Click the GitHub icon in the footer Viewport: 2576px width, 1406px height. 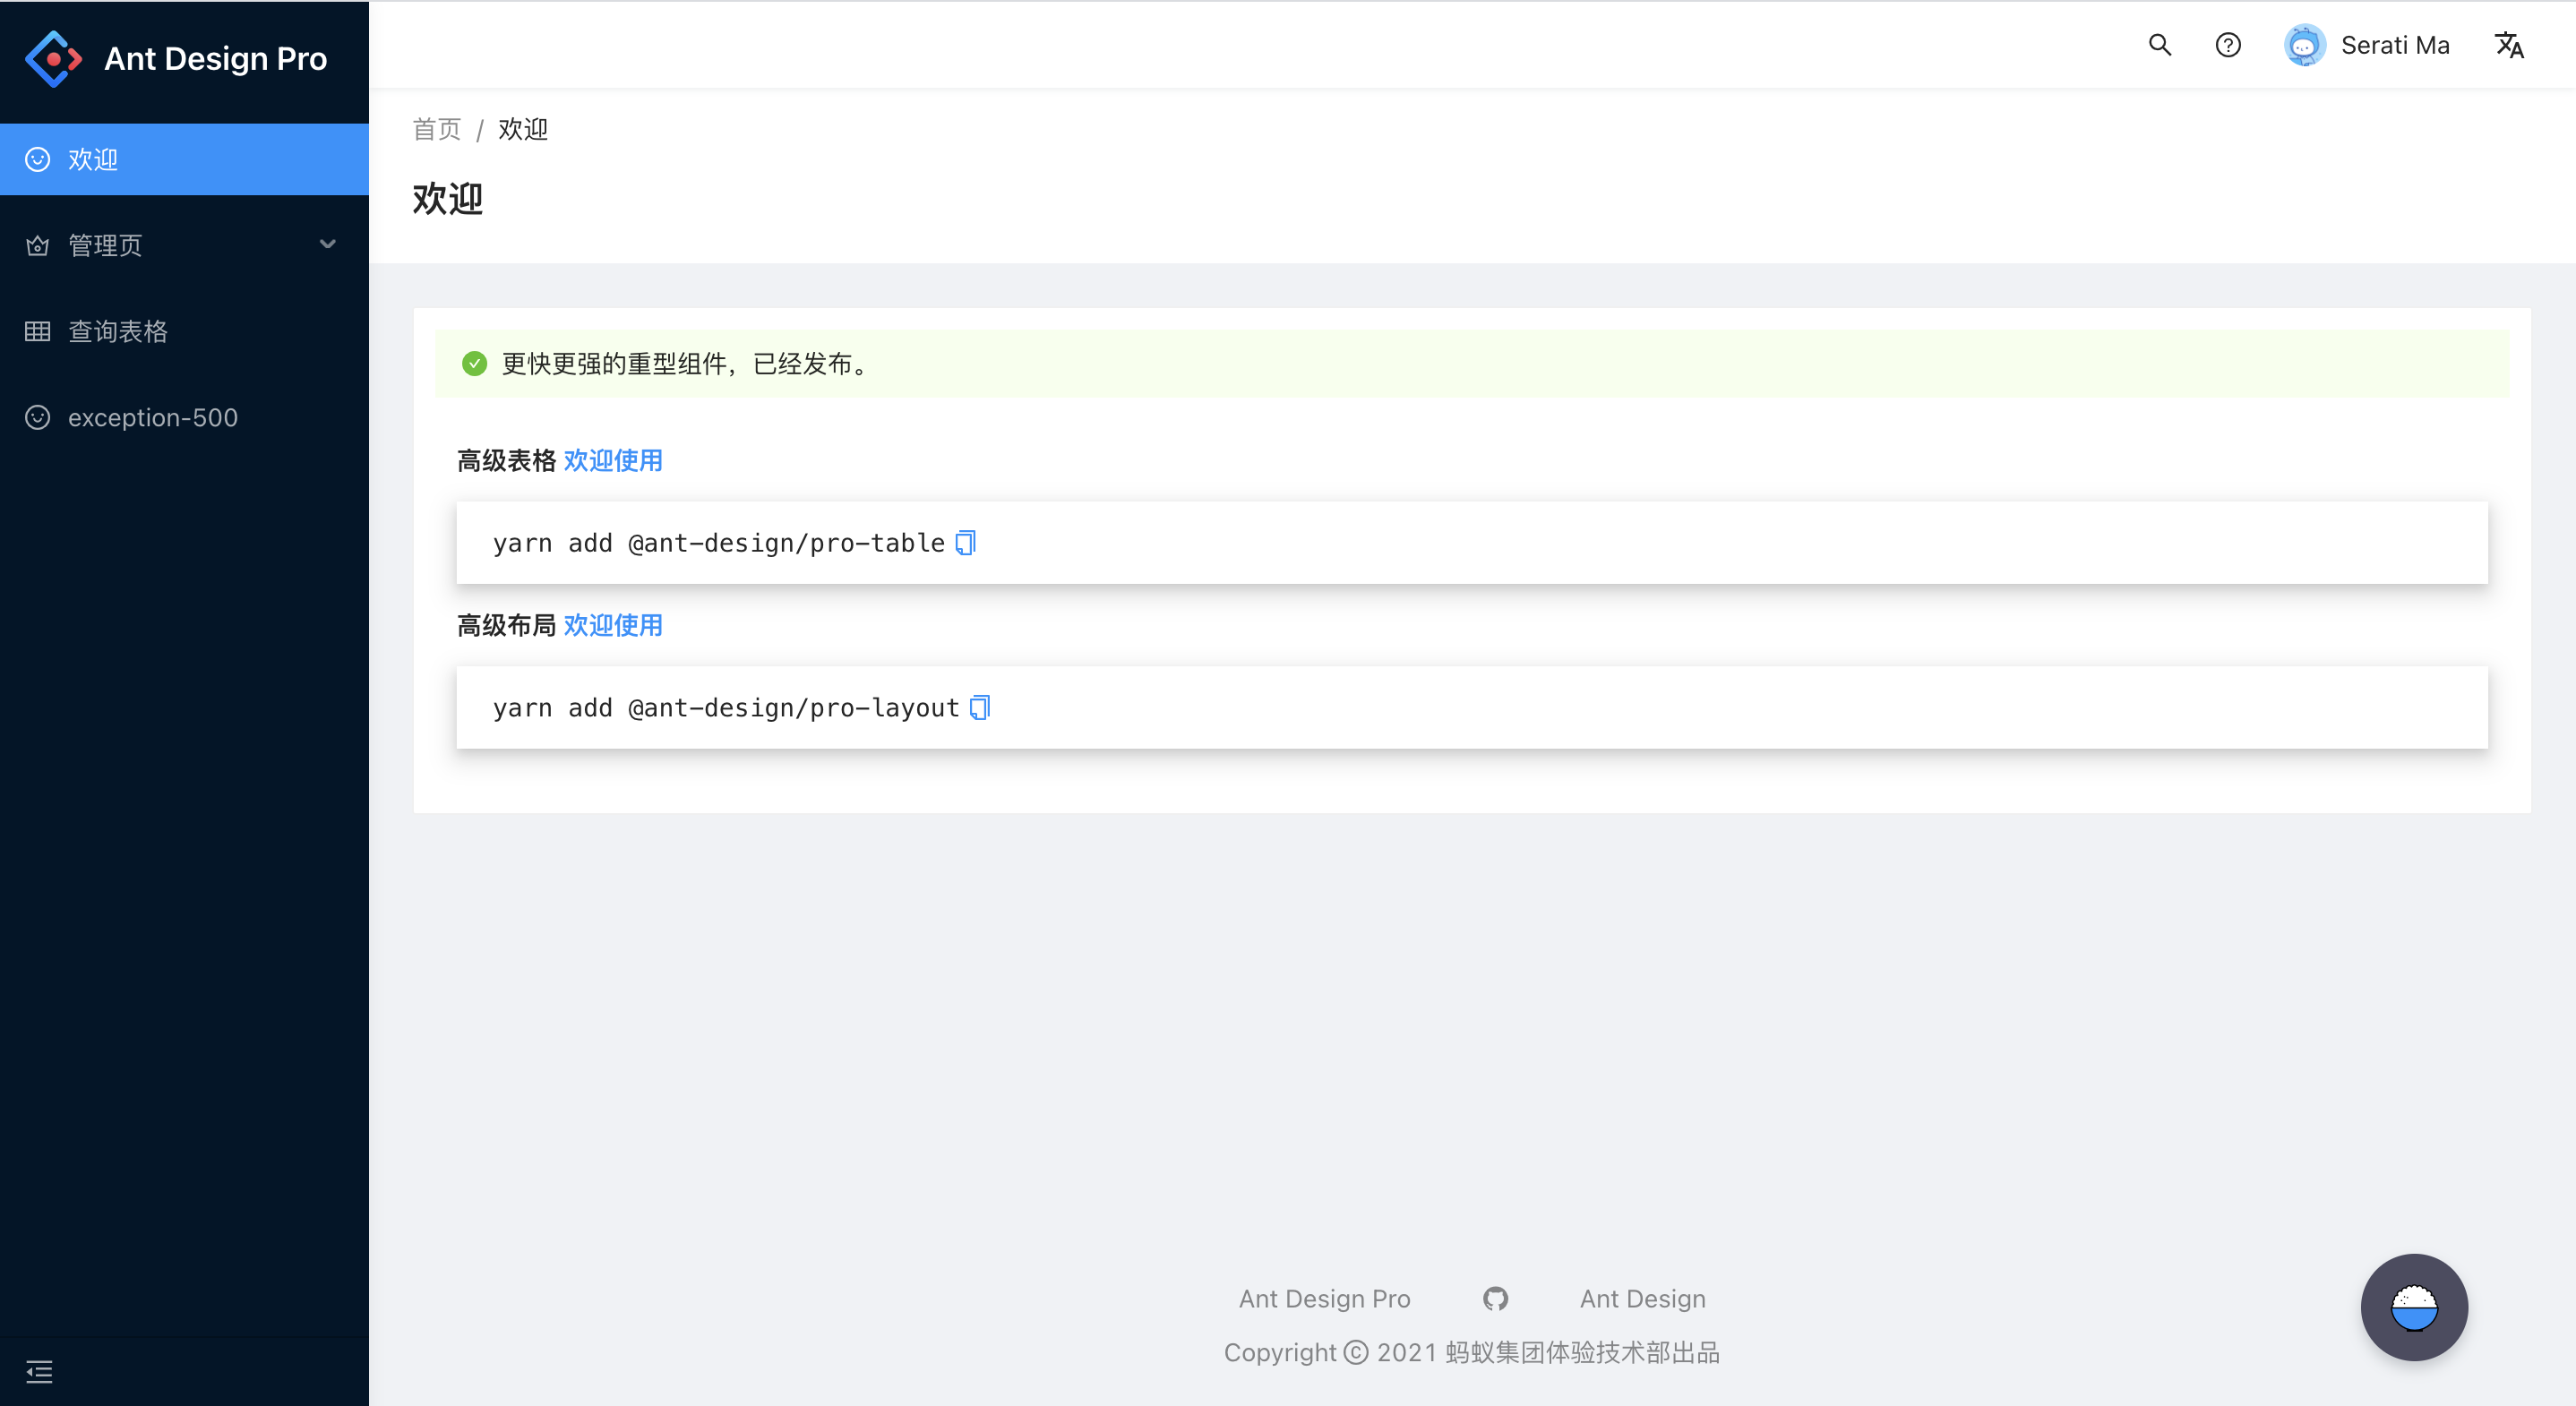[x=1494, y=1299]
